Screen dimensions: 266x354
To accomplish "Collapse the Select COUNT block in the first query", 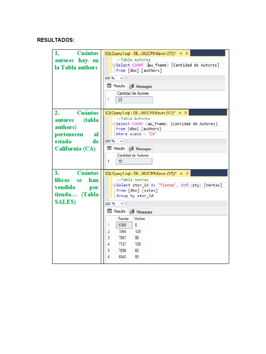I will 114,65.
